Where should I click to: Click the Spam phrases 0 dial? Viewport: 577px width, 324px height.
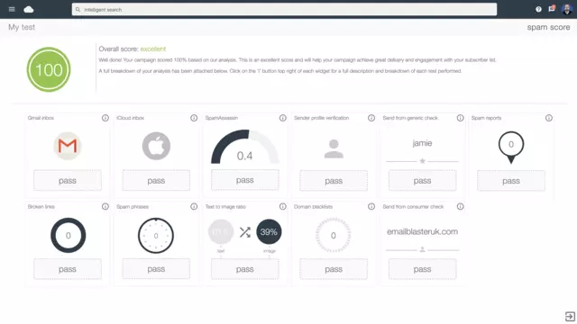click(x=156, y=236)
